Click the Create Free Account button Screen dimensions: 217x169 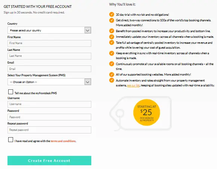point(49,160)
